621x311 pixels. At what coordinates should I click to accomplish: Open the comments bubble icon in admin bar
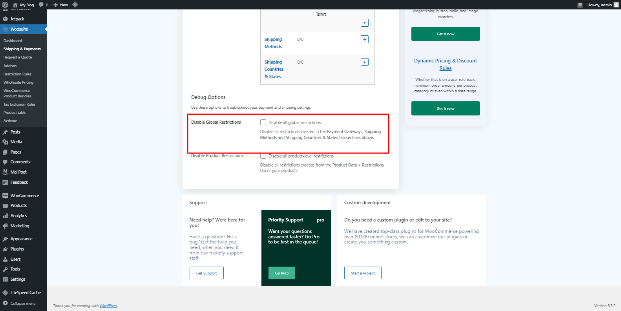(41, 5)
